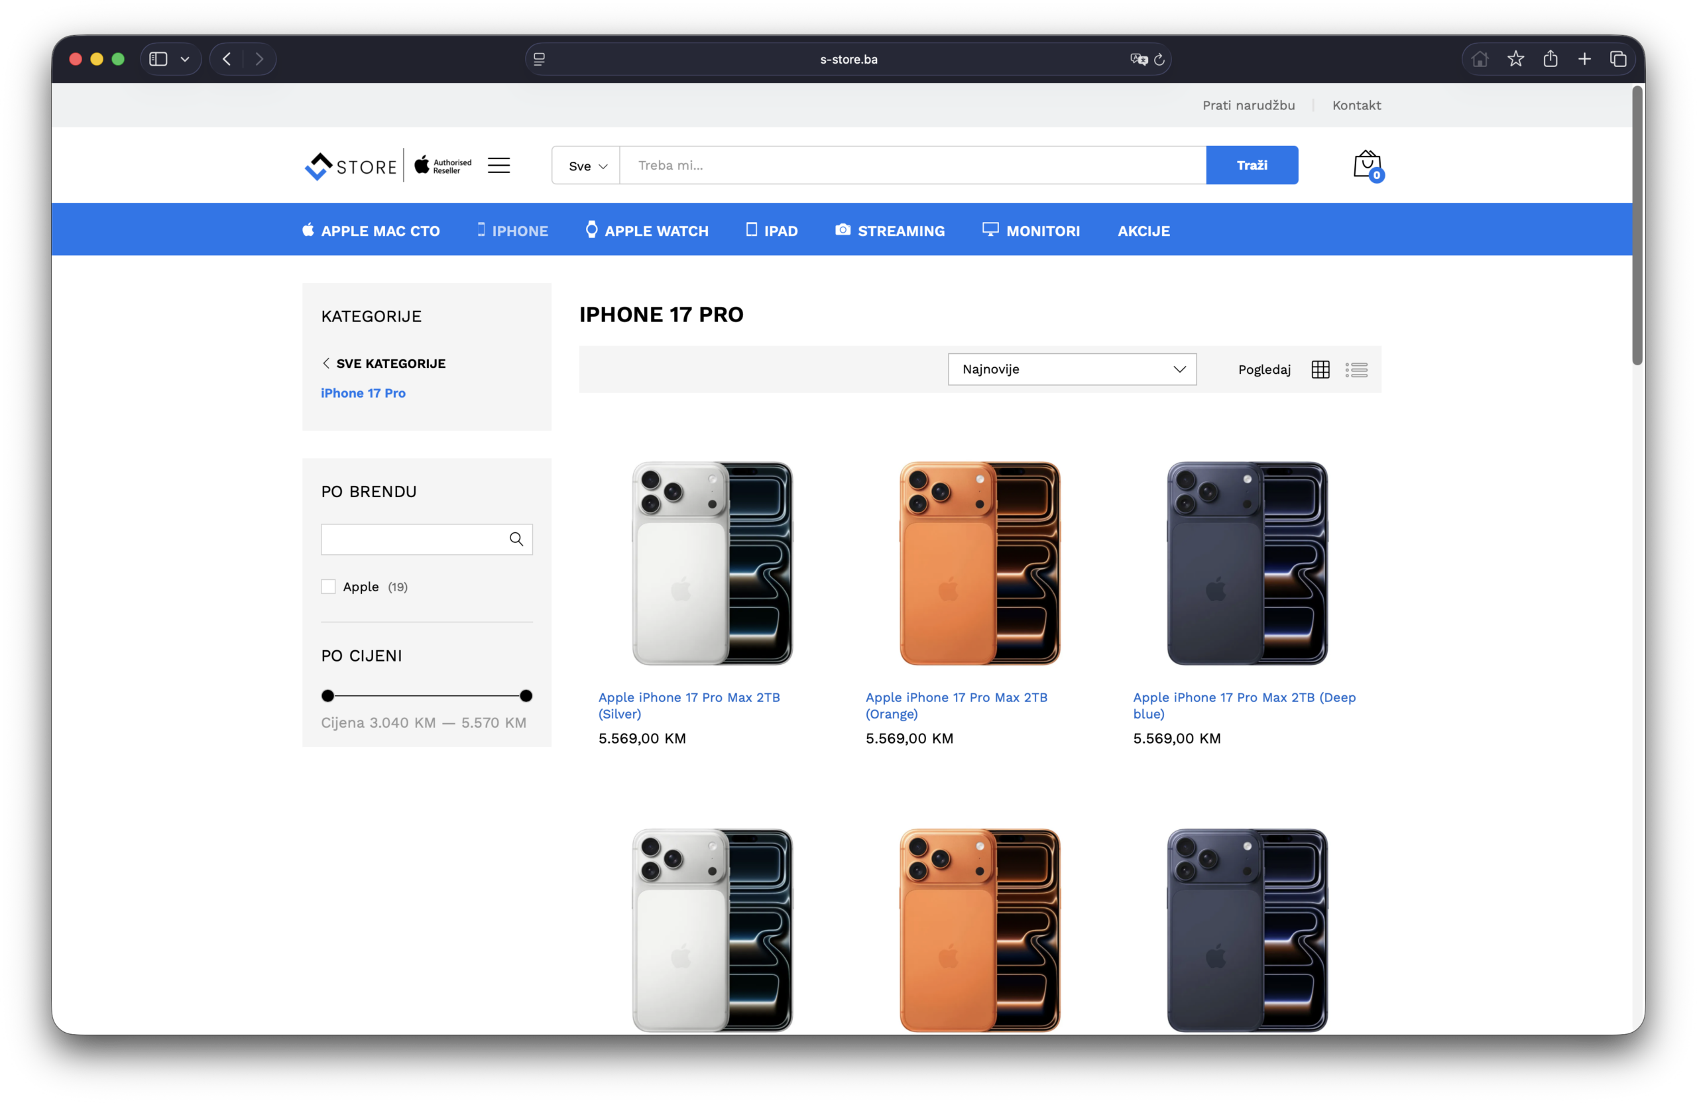Check the Apple brand checkbox
Image resolution: width=1697 pixels, height=1103 pixels.
click(x=328, y=587)
